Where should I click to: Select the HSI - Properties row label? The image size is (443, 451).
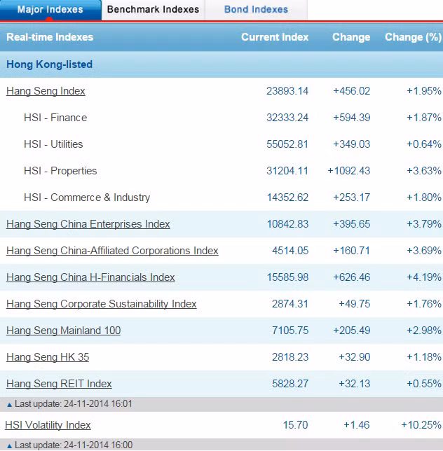60,171
